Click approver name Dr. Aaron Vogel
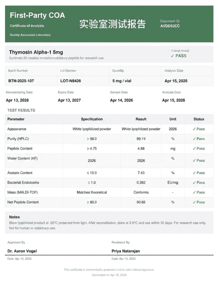The width and height of the screenshot is (219, 281). (x=22, y=251)
